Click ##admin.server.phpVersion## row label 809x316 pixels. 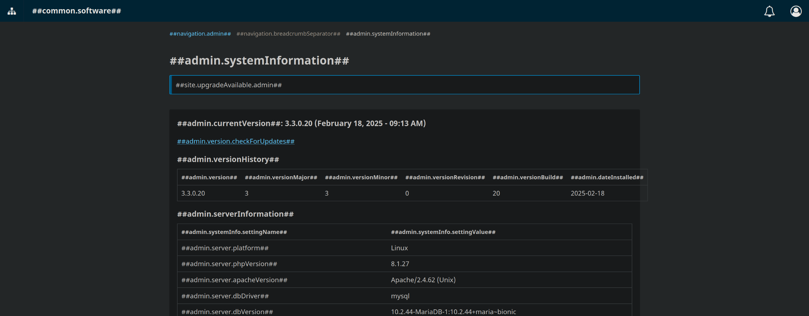point(229,264)
